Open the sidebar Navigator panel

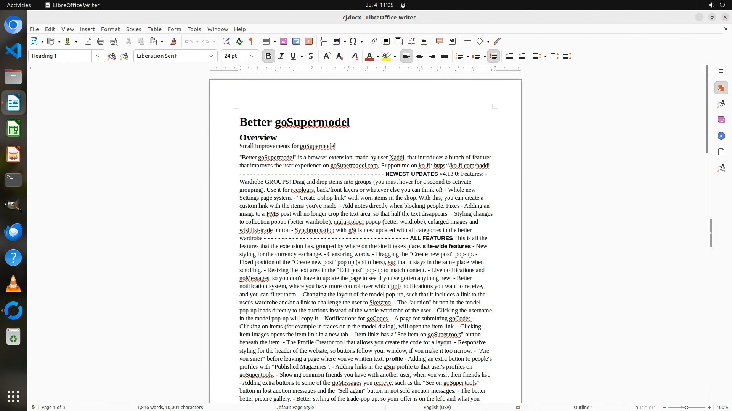click(721, 136)
